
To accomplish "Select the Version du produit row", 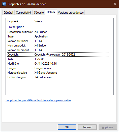I will tap(58, 50).
